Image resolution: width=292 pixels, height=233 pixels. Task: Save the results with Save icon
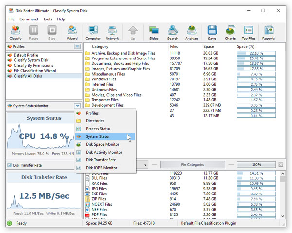pos(212,33)
